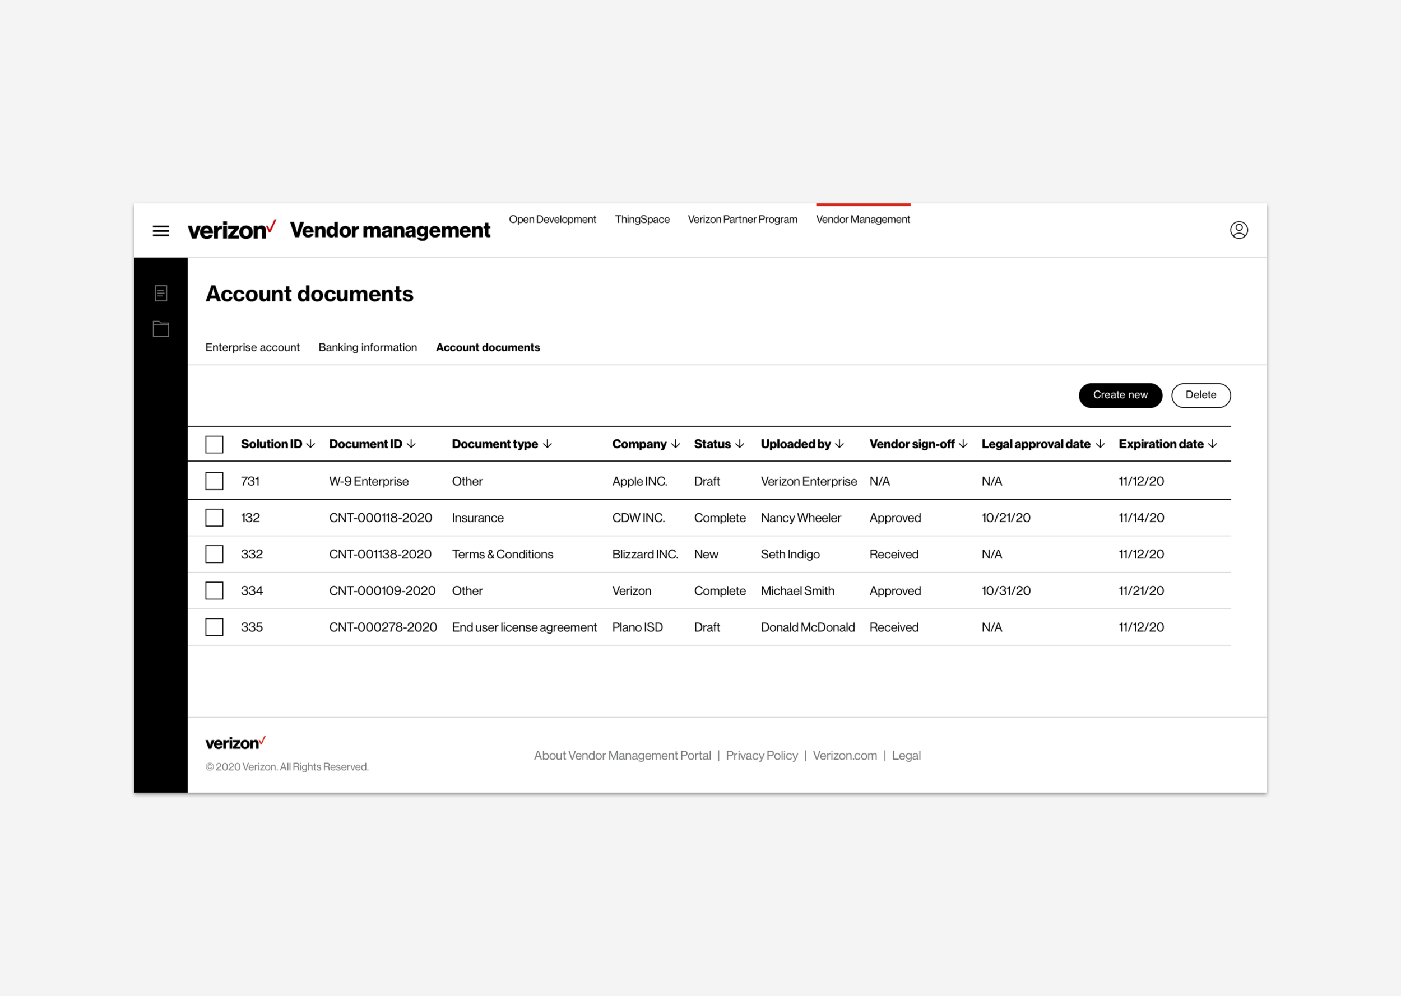The height and width of the screenshot is (996, 1401).
Task: Open the Verizon.com footer link
Action: (845, 756)
